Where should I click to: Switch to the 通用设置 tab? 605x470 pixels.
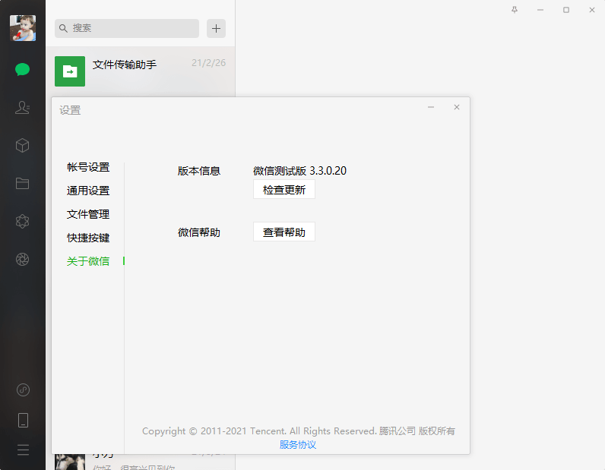(x=88, y=191)
